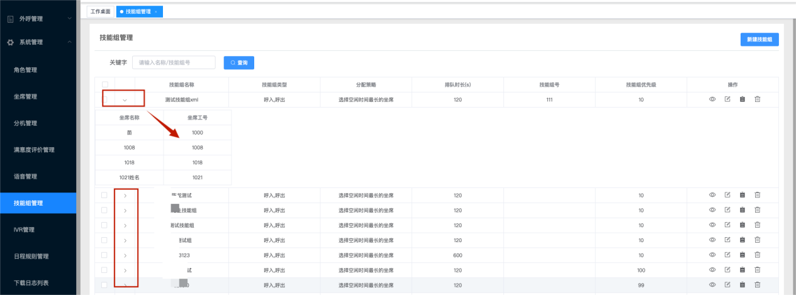Edit the row with priority 100

[727, 270]
